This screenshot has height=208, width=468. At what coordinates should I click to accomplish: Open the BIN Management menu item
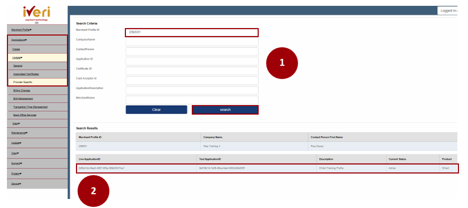(23, 98)
